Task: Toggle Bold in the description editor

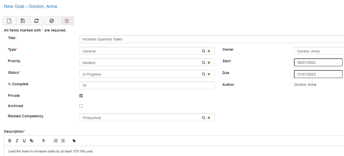Action: tap(10, 141)
